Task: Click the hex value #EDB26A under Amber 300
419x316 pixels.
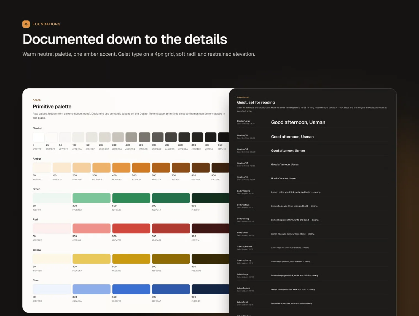Action: [97, 179]
